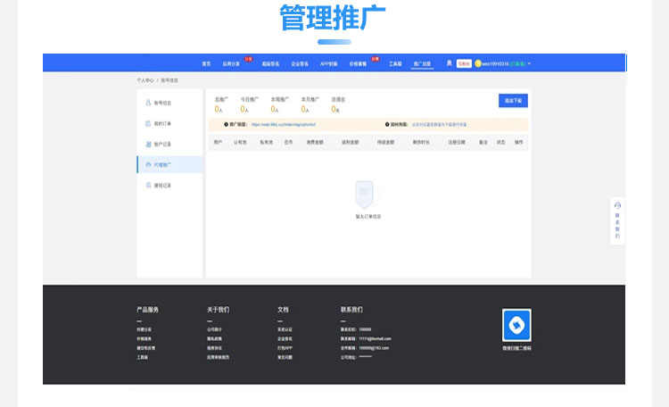The image size is (669, 407).
Task: Click the 状态 column header
Action: point(501,142)
